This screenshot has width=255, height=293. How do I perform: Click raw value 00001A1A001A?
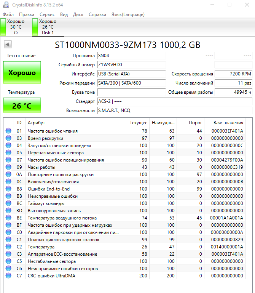point(226,218)
